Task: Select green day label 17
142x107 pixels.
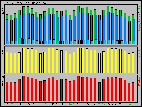Action: (x=74, y=104)
